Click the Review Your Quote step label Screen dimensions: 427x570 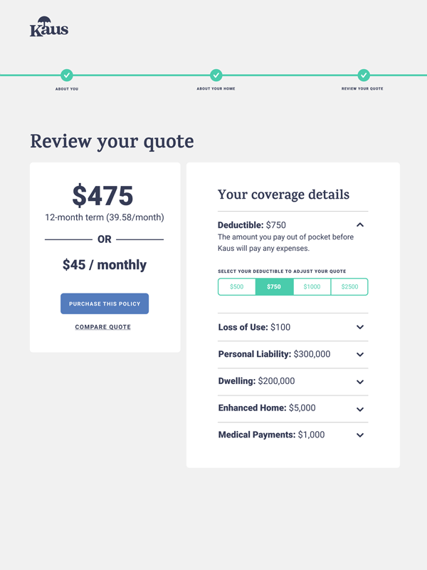click(x=362, y=88)
